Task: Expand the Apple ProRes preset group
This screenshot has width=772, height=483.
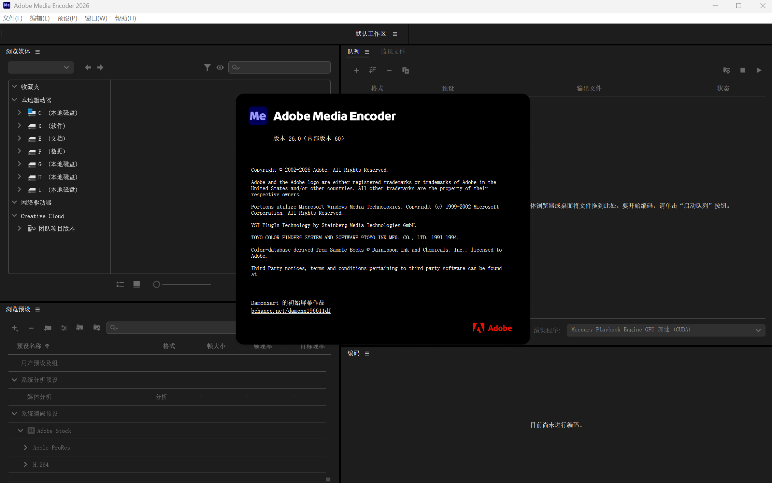Action: [x=26, y=448]
